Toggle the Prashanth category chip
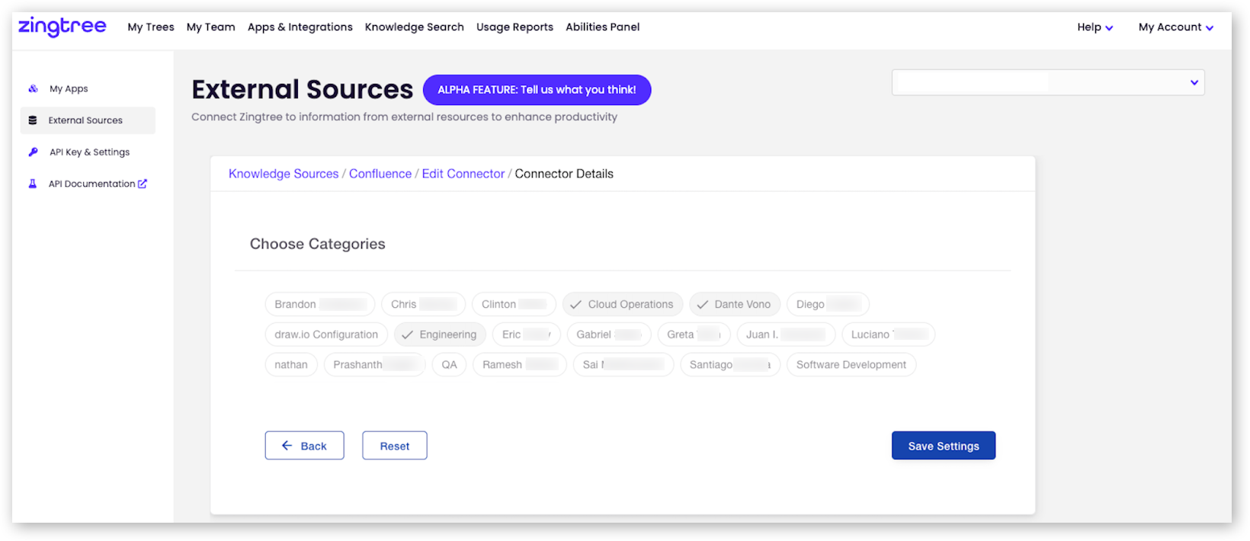This screenshot has height=541, width=1250. [x=375, y=365]
